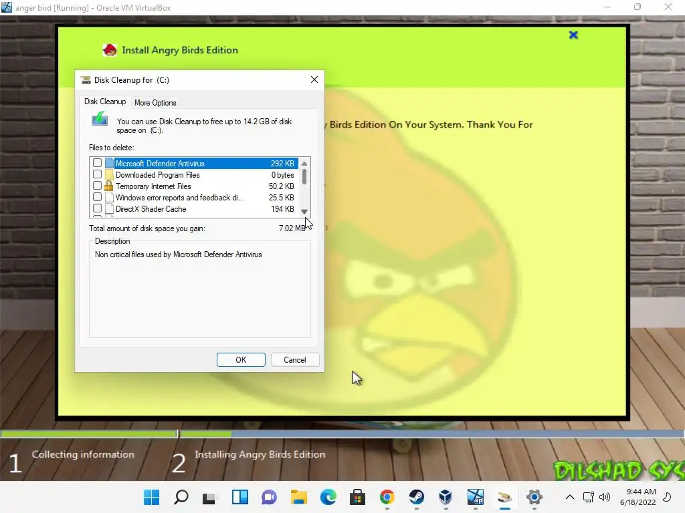Image resolution: width=685 pixels, height=513 pixels.
Task: Click the file list scrollbar thumb
Action: point(304,176)
